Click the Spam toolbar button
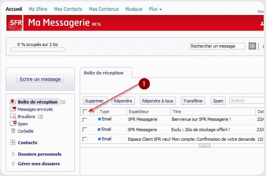The width and height of the screenshot is (266, 176). [x=218, y=101]
